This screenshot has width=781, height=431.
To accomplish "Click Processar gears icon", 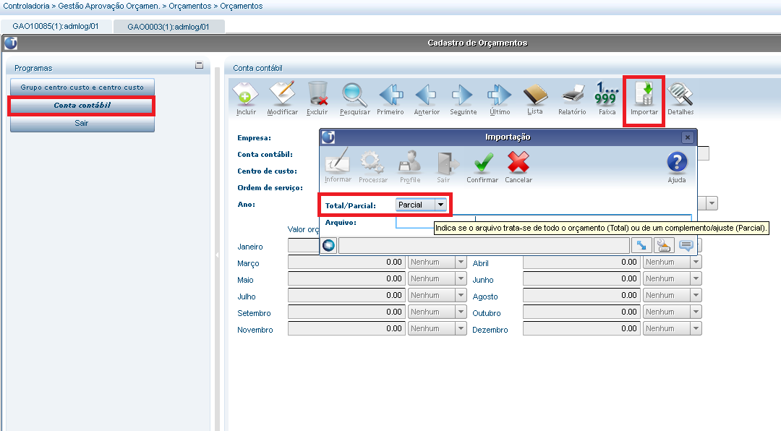I will [x=373, y=167].
